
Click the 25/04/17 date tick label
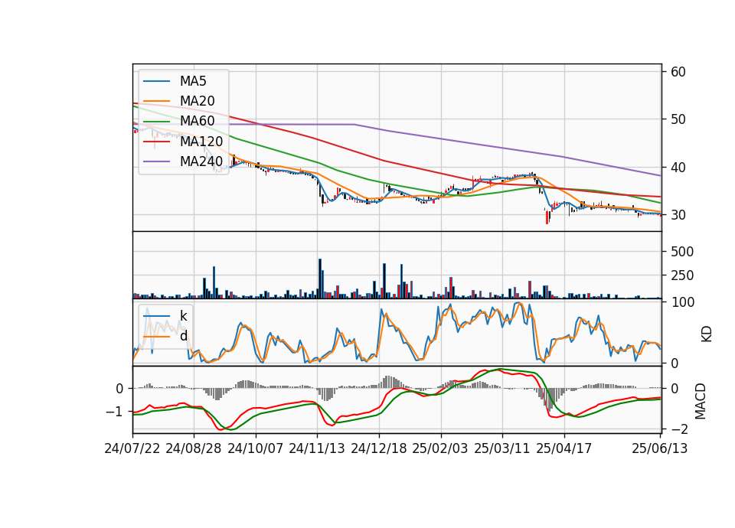564,448
